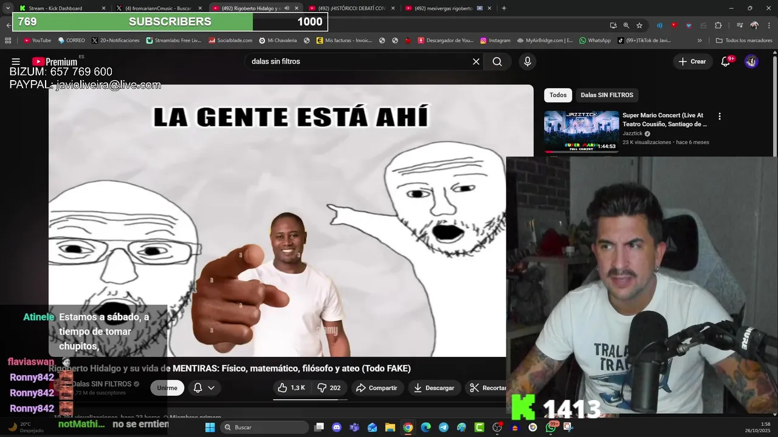
Task: Open WhatsApp bookmark
Action: tap(594, 41)
